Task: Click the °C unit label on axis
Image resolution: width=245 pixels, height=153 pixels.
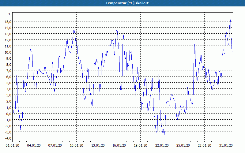Action: coord(9,14)
